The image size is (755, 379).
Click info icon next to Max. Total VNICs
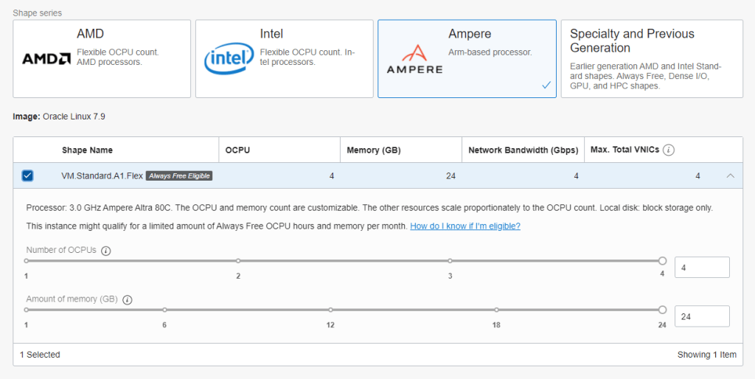(x=669, y=150)
